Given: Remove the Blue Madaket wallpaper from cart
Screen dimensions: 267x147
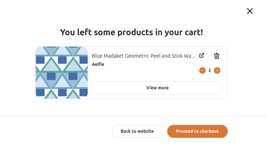Looking at the screenshot, I should point(217,56).
